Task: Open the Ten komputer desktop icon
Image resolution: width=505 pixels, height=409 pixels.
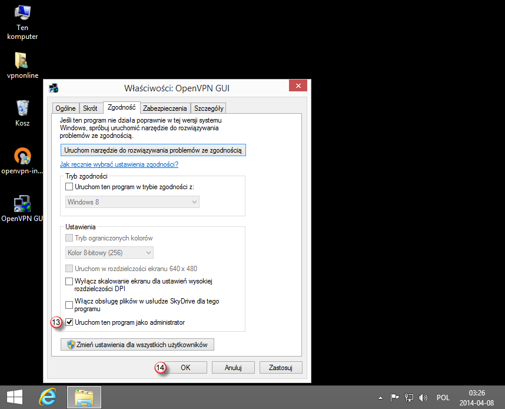Action: (22, 22)
